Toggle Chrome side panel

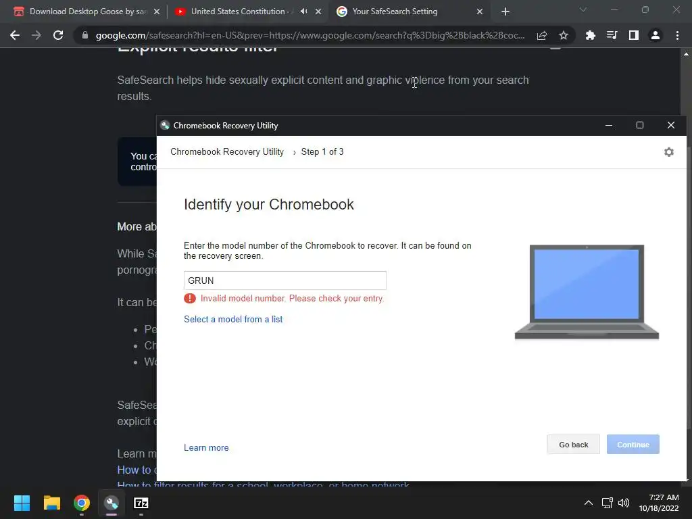pos(634,35)
